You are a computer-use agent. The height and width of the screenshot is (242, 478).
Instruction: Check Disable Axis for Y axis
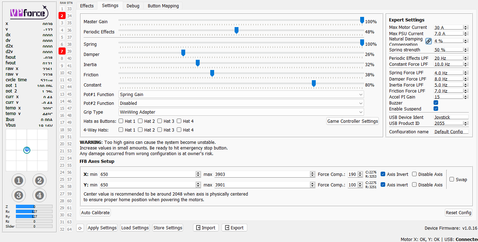(x=414, y=185)
